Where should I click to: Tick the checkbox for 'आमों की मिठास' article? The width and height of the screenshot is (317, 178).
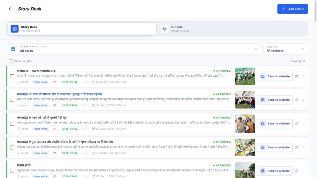click(x=12, y=100)
